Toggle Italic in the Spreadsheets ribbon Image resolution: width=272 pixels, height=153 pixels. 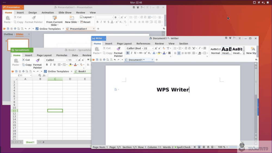(x=51, y=65)
